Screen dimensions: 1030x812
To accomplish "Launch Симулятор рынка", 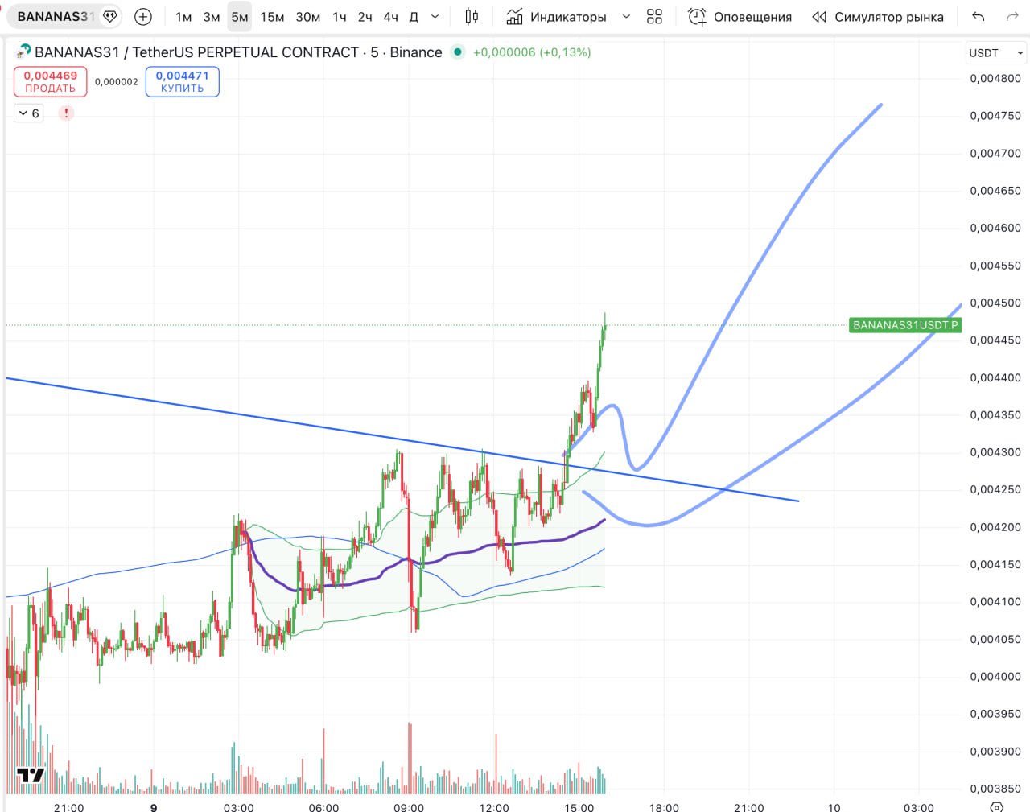I will (x=878, y=16).
